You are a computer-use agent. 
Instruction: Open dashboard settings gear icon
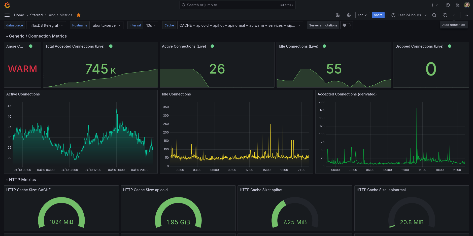pos(349,15)
